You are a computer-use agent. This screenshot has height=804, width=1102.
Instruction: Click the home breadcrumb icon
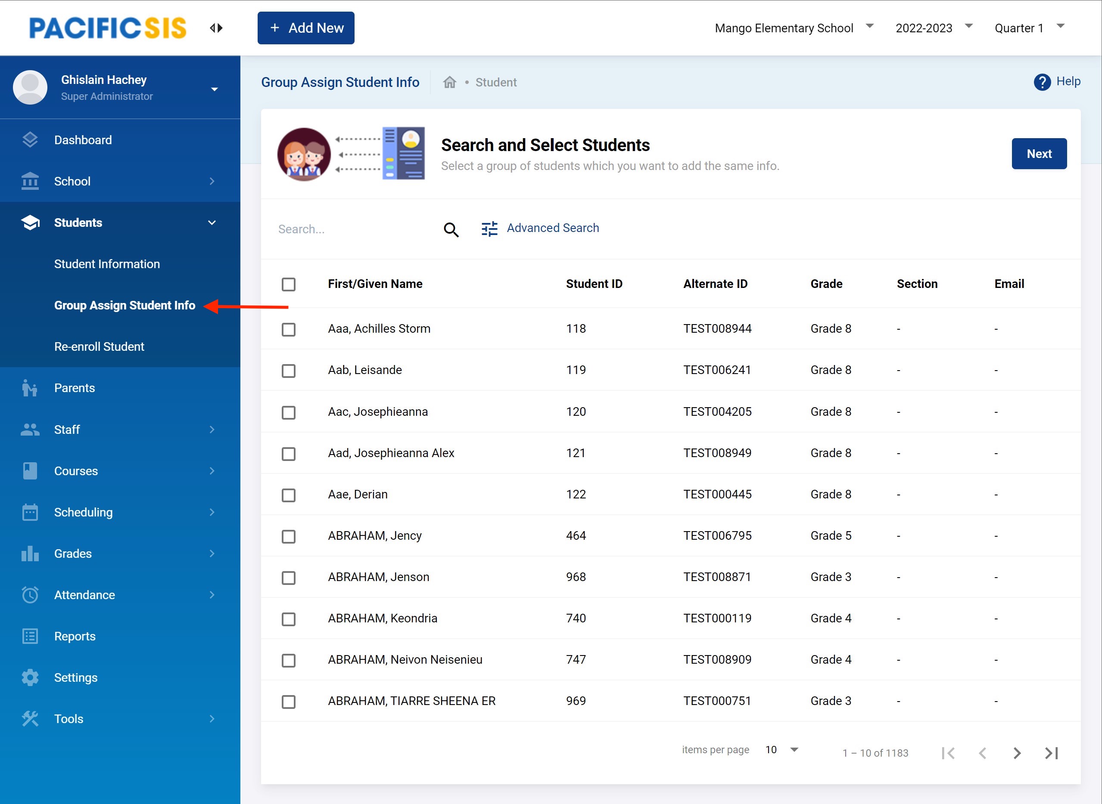(449, 82)
